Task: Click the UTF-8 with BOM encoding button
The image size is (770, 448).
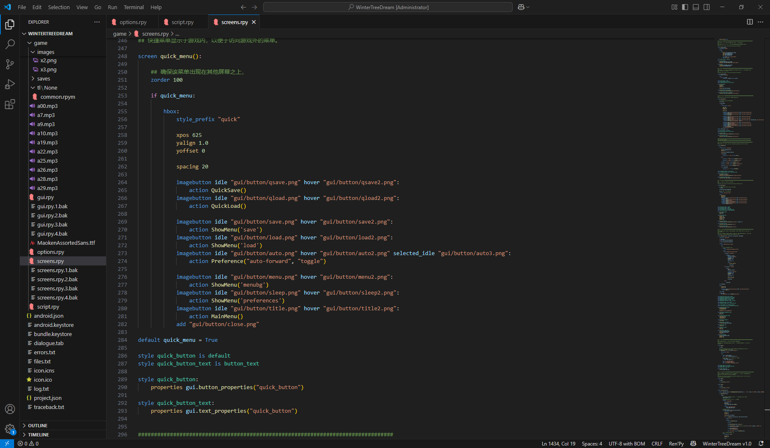Action: tap(627, 443)
